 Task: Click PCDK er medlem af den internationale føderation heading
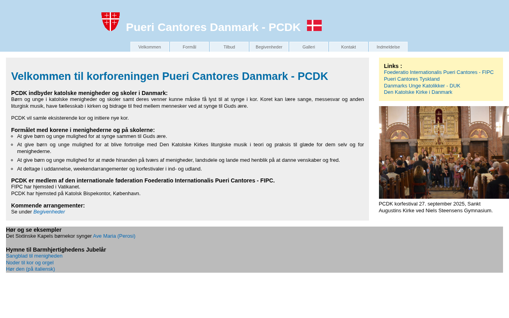tap(143, 180)
